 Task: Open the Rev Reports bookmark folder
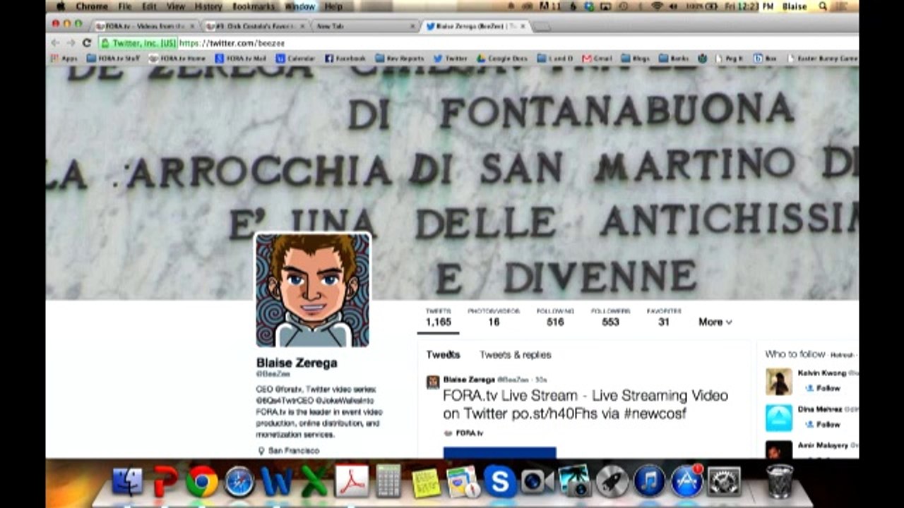click(399, 59)
